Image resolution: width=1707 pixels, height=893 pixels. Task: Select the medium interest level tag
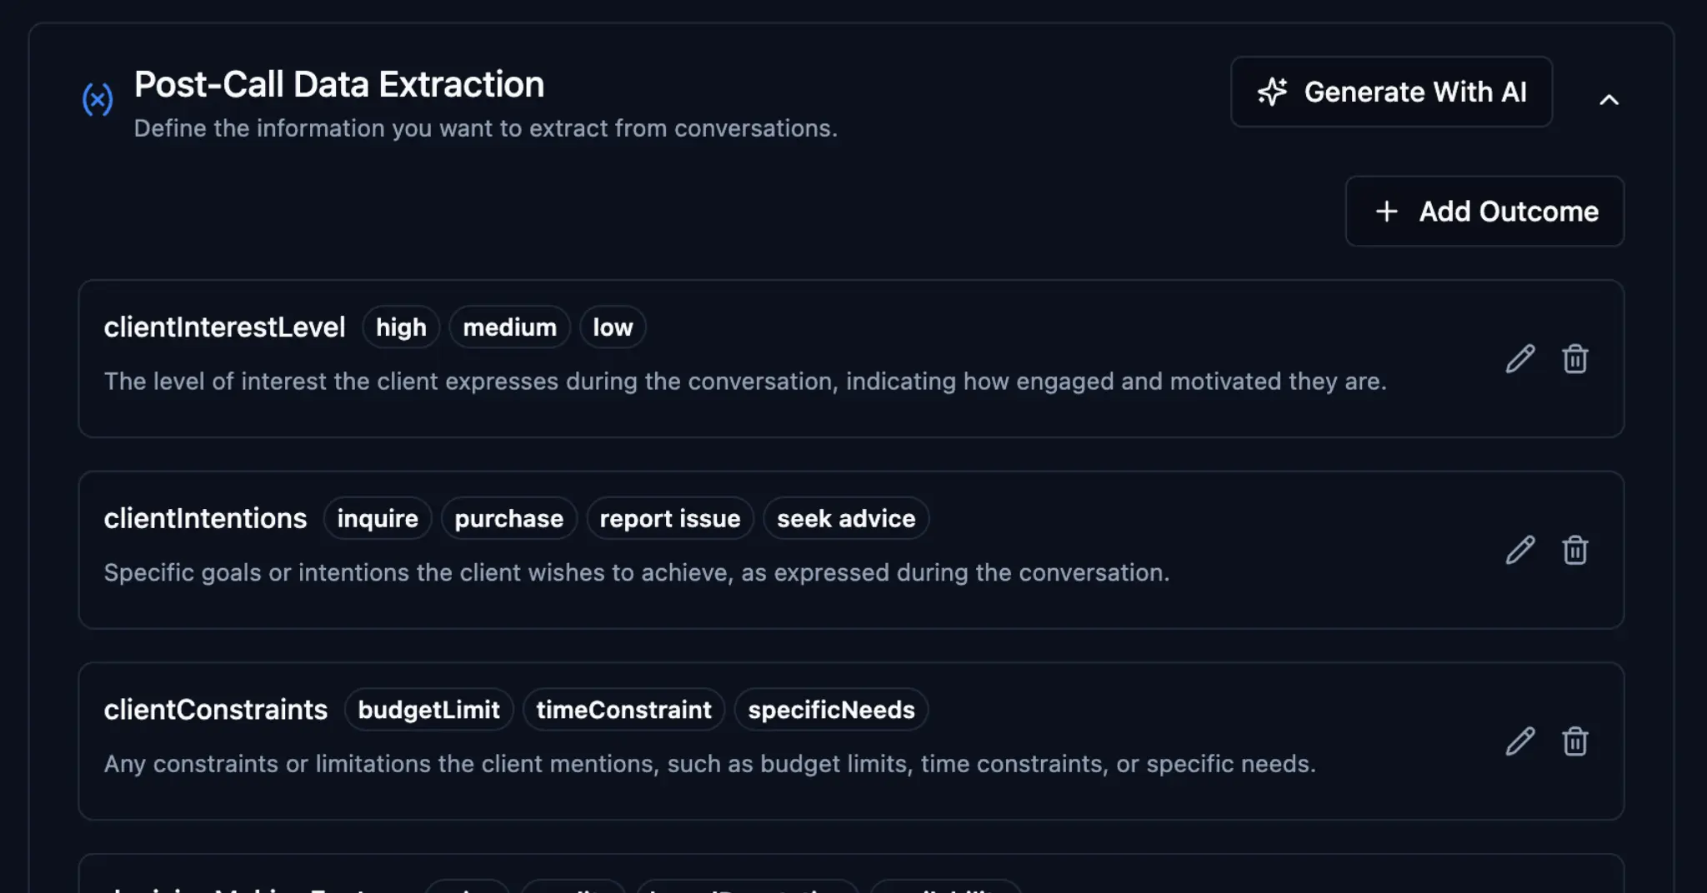coord(509,327)
